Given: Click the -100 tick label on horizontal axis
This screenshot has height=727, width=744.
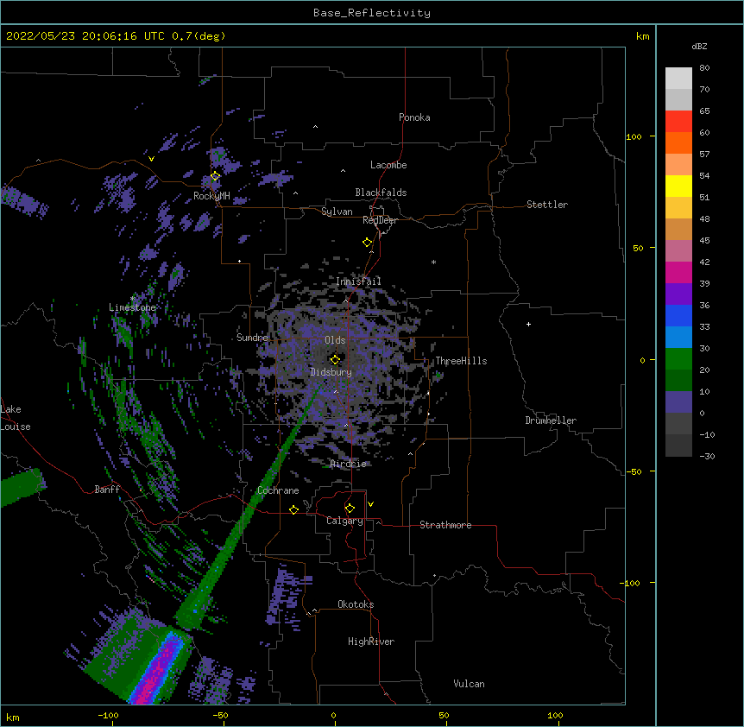Looking at the screenshot, I should point(108,715).
